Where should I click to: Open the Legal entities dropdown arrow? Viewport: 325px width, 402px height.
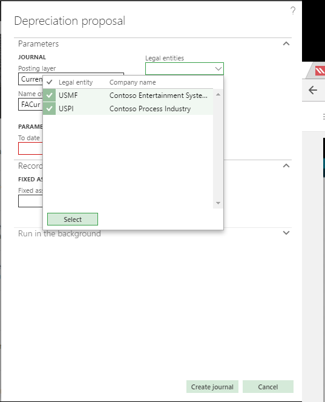click(218, 69)
